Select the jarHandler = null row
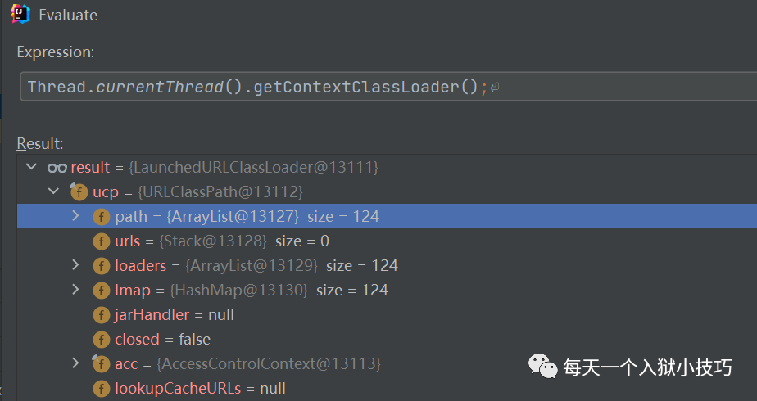This screenshot has height=401, width=757. point(387,315)
